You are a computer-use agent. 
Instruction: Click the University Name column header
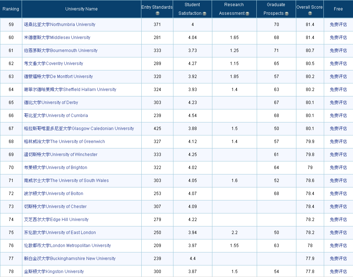coord(81,9)
